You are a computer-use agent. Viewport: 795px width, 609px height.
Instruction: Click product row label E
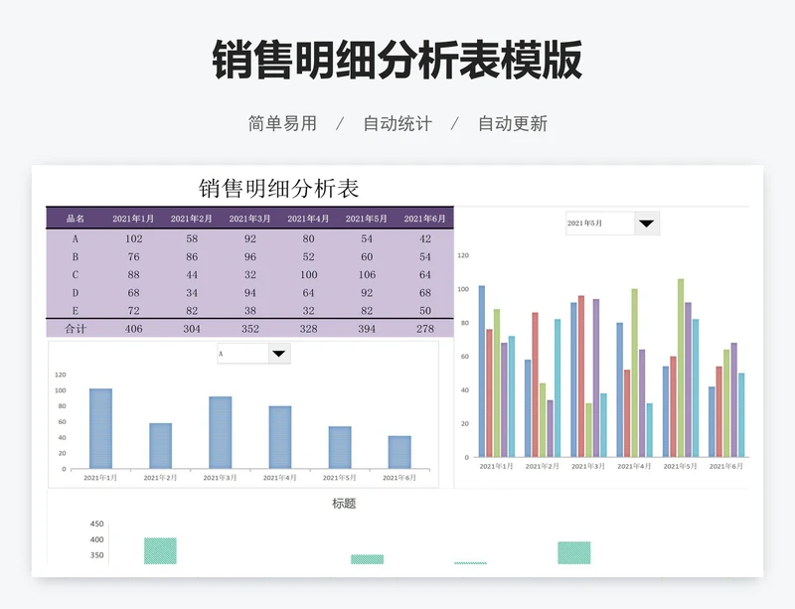coord(76,311)
